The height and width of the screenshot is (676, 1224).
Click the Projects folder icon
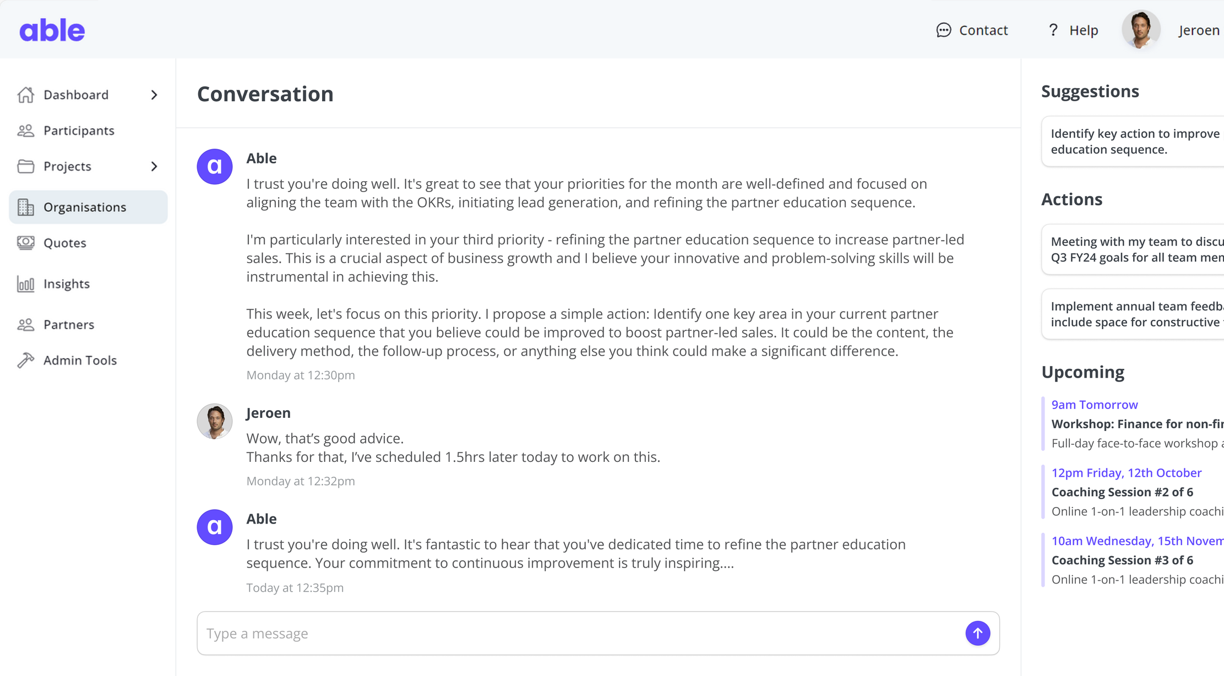[x=26, y=166]
